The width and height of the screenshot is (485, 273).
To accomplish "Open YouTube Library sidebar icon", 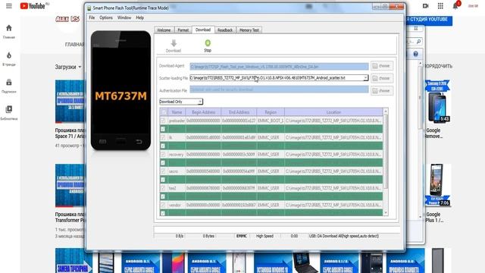I will [9, 109].
